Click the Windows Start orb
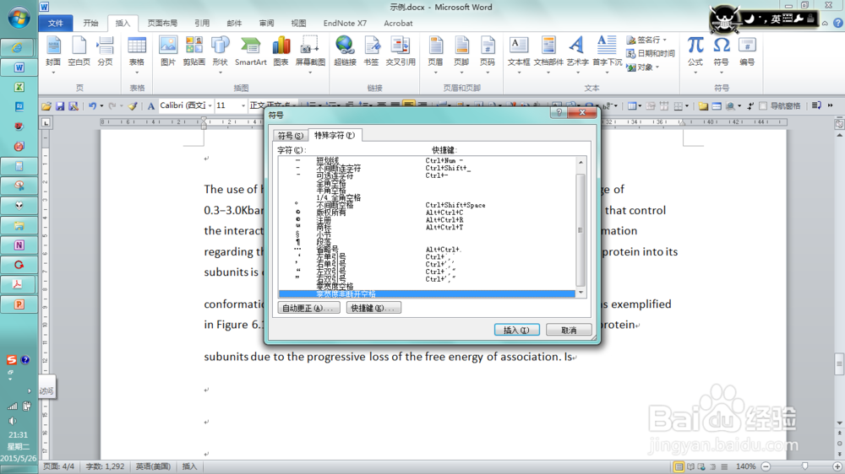 point(19,18)
